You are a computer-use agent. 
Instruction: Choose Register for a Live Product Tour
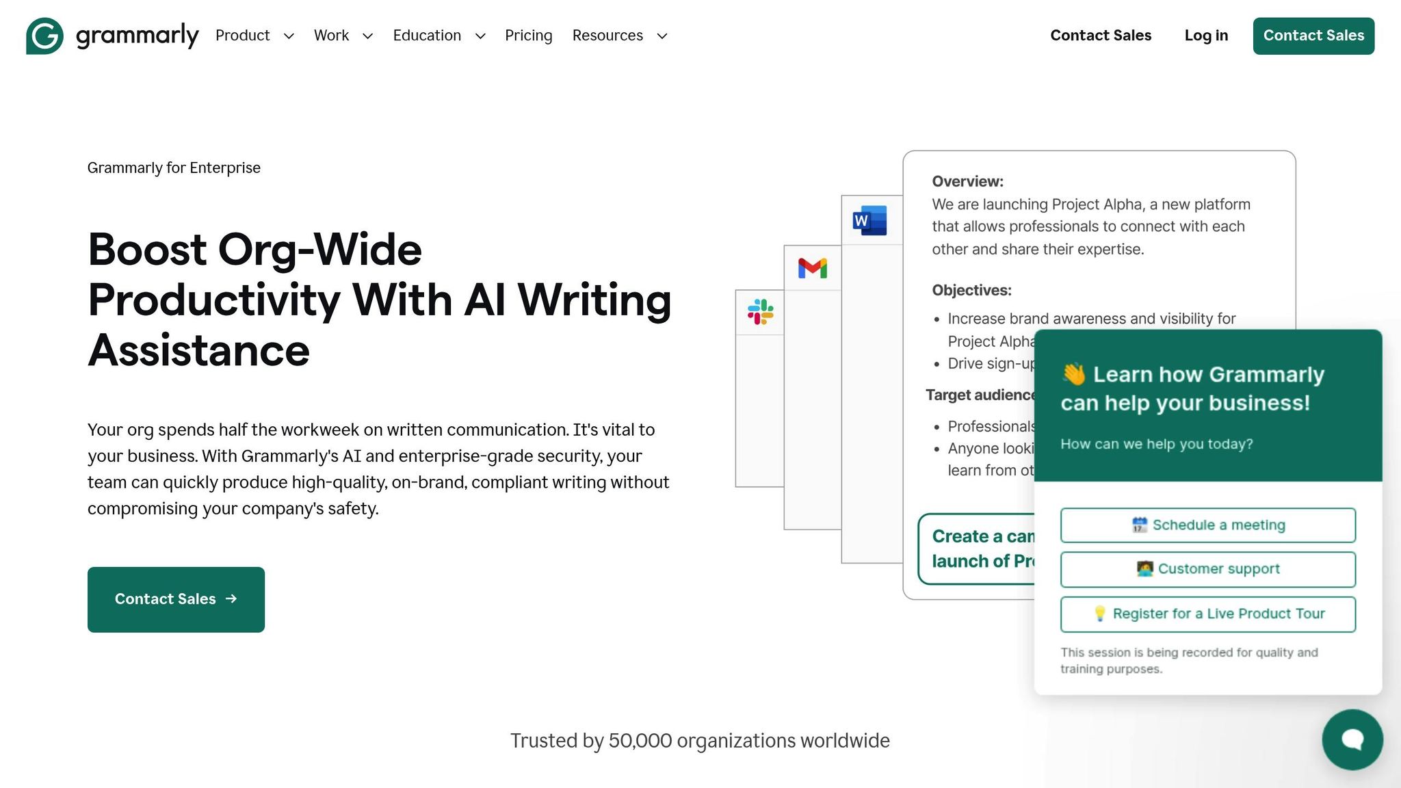point(1208,614)
